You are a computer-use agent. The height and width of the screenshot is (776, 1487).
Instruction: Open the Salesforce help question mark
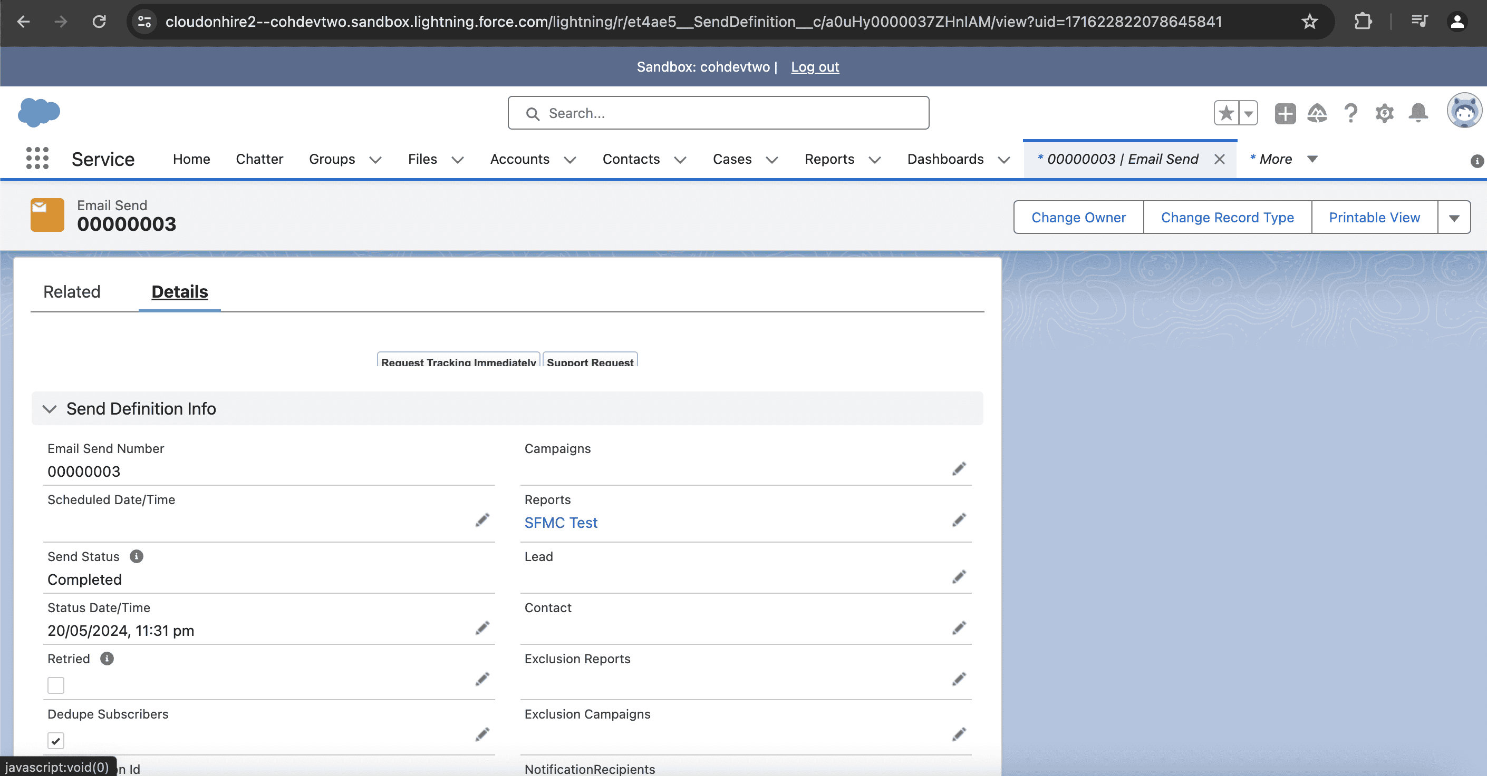(1350, 113)
